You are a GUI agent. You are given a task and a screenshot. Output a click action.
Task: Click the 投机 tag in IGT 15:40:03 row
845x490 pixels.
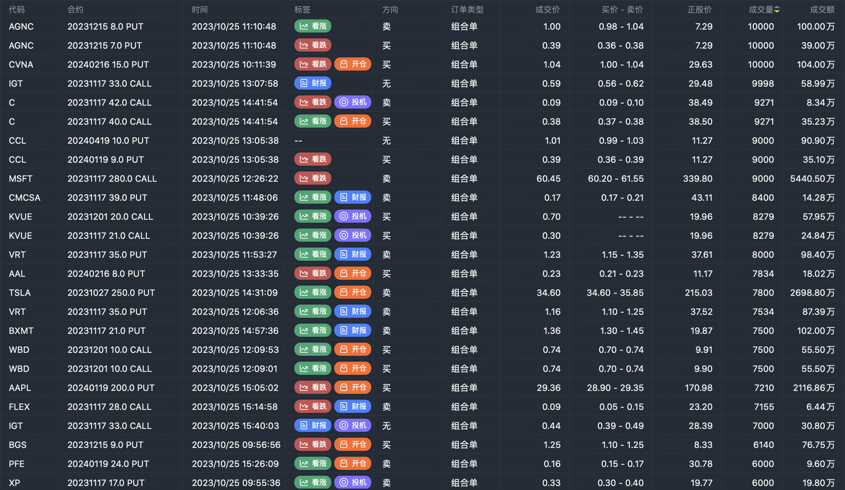pos(353,426)
